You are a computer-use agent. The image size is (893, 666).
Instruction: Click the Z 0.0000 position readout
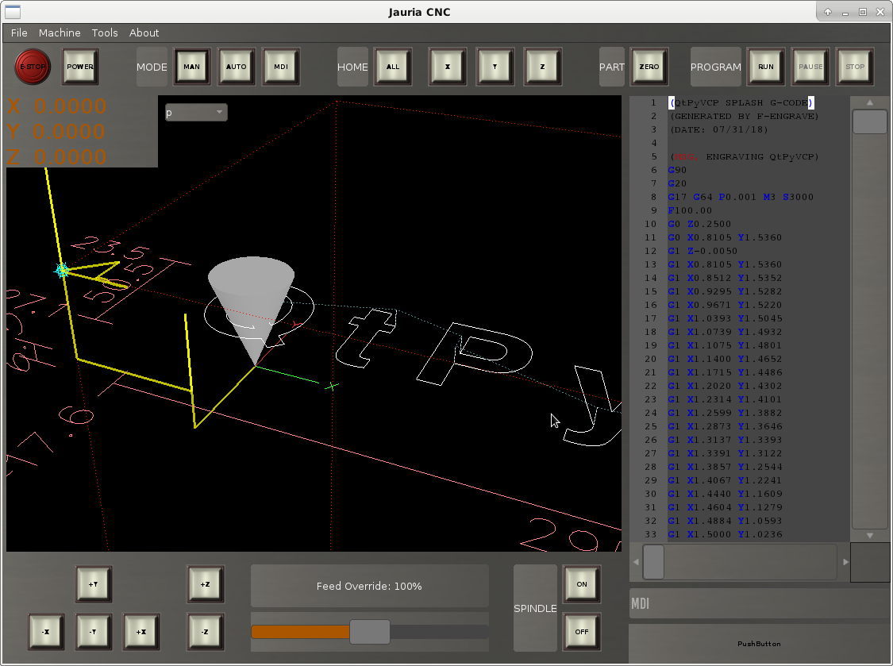tap(57, 156)
